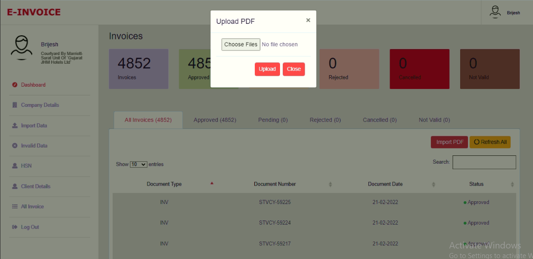Open the Show entries count dropdown
533x259 pixels.
point(138,165)
